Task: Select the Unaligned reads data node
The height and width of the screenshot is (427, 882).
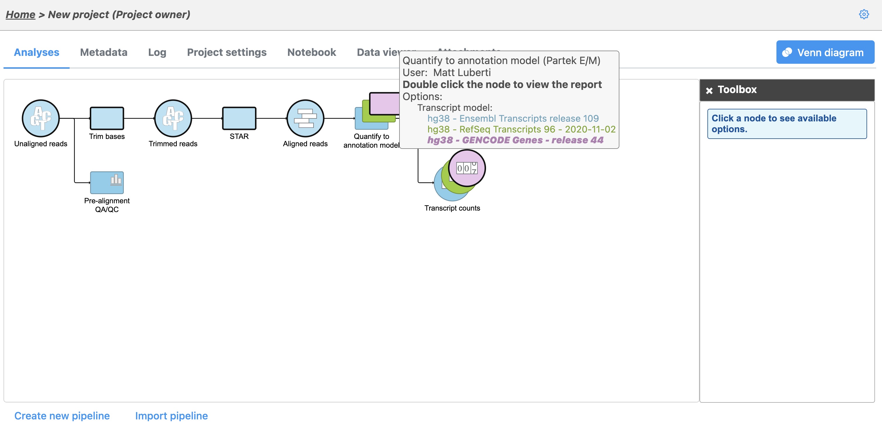Action: coord(40,118)
